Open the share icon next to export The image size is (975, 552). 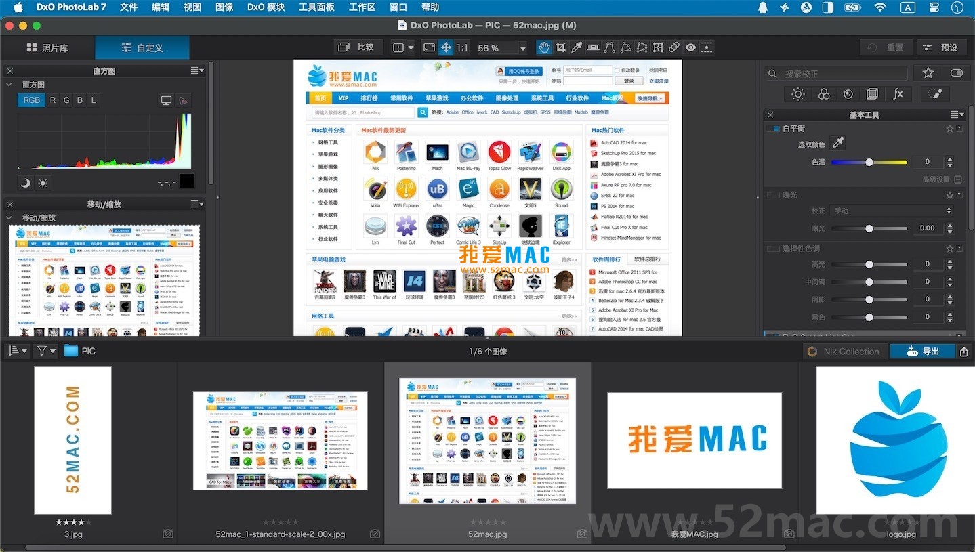[x=963, y=352]
